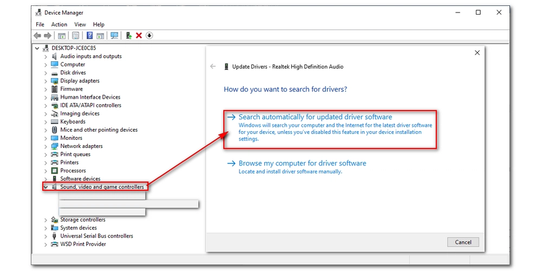Click the back arrow in Update Drivers dialog
542x271 pixels.
pos(213,66)
